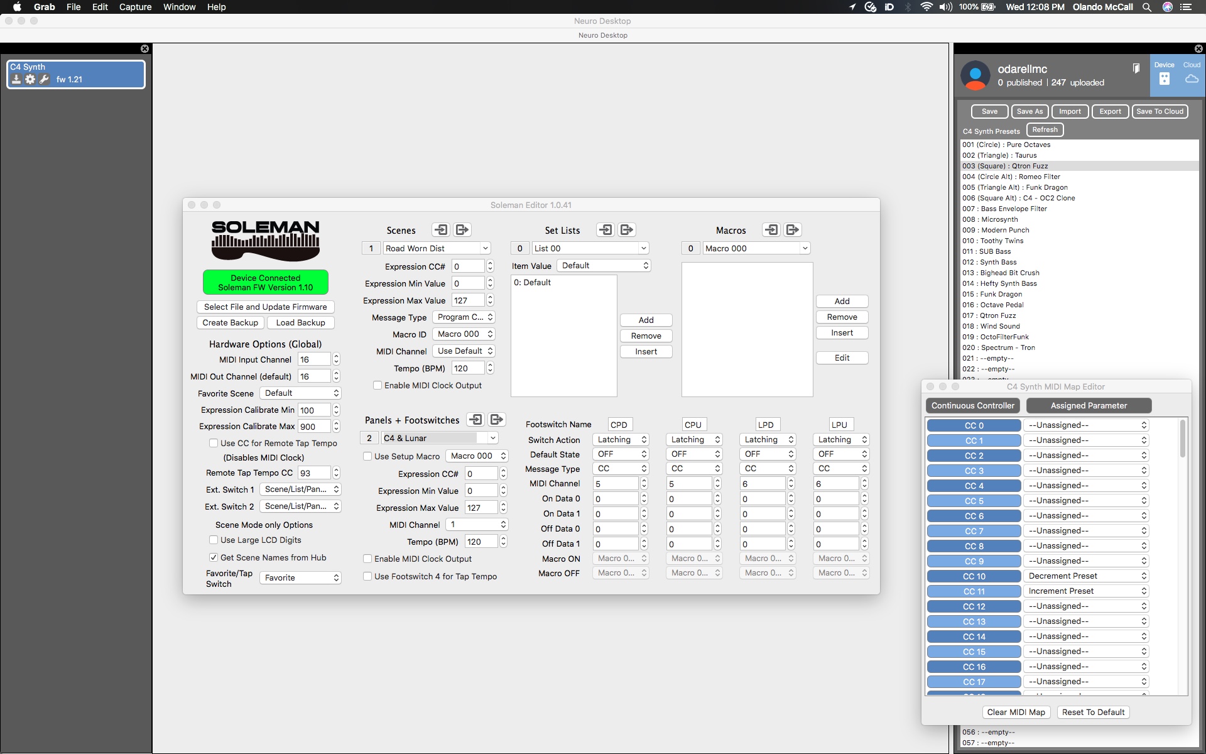This screenshot has width=1206, height=754.
Task: Open the CC 10 Decrement Preset dropdown
Action: pyautogui.click(x=1086, y=576)
